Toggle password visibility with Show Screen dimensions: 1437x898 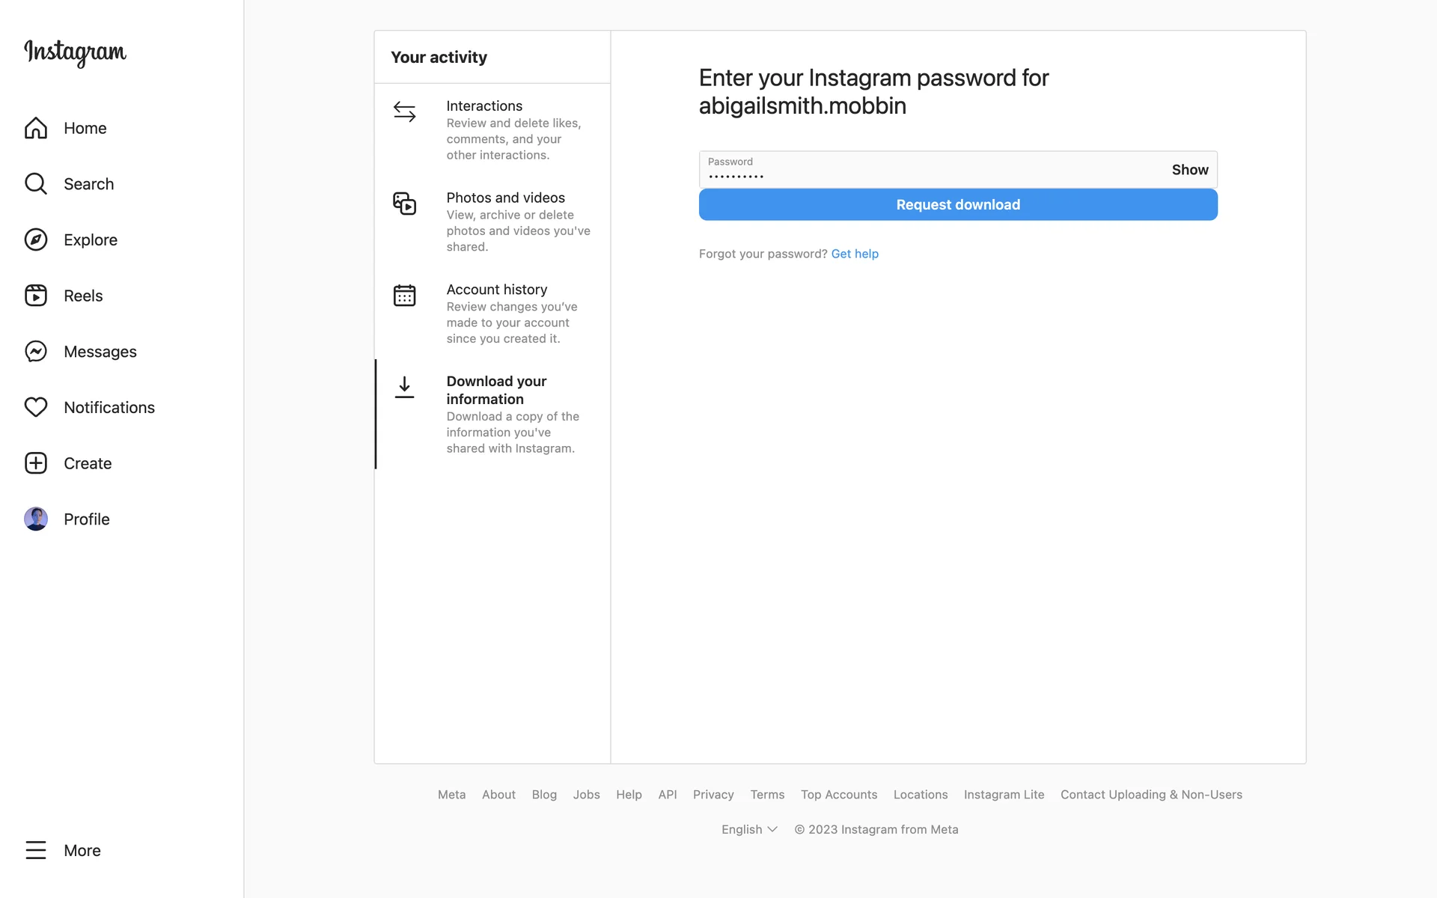(1189, 170)
